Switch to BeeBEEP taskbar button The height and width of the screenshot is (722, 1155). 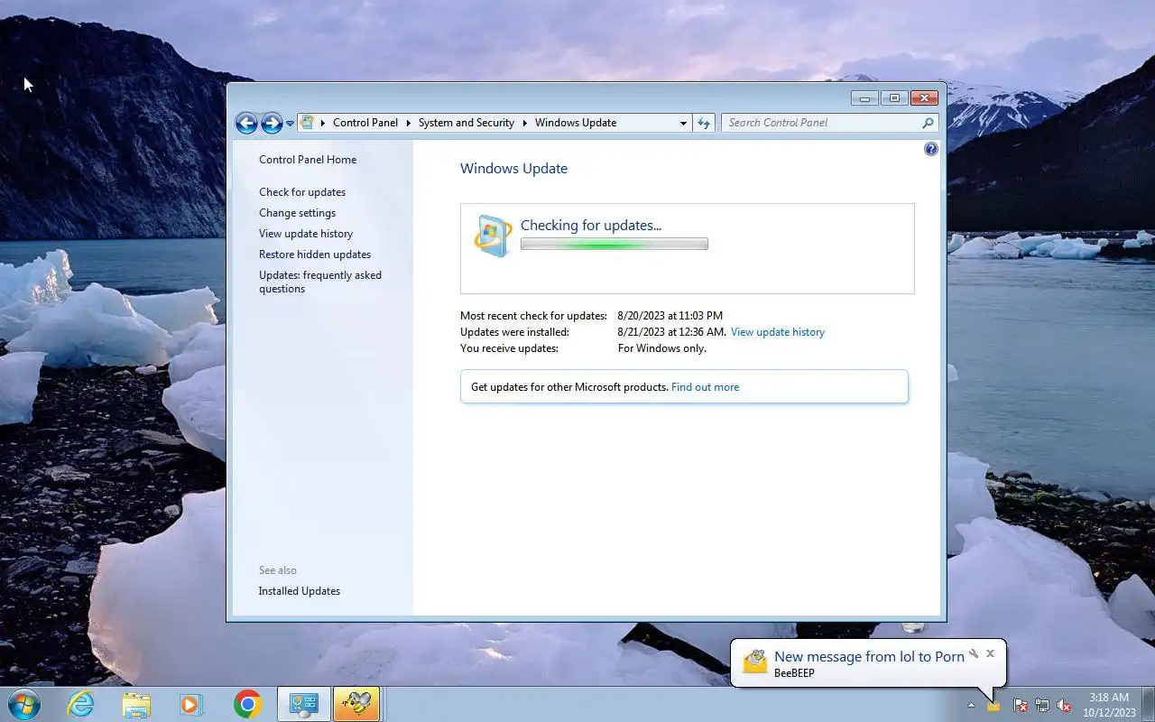point(356,704)
